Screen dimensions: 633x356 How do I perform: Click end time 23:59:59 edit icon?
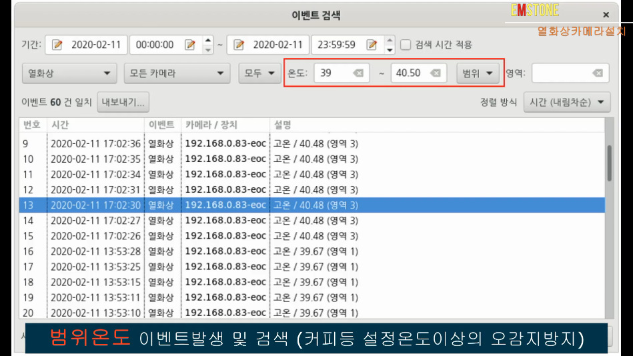point(372,45)
